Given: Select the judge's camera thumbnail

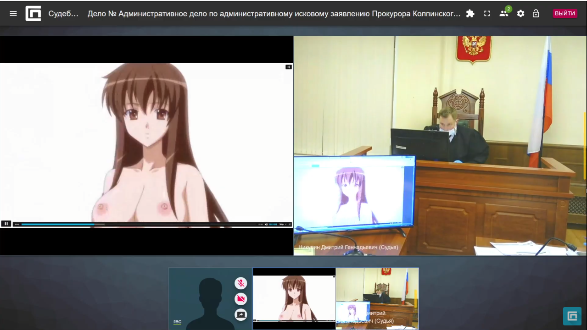Looking at the screenshot, I should pyautogui.click(x=377, y=299).
